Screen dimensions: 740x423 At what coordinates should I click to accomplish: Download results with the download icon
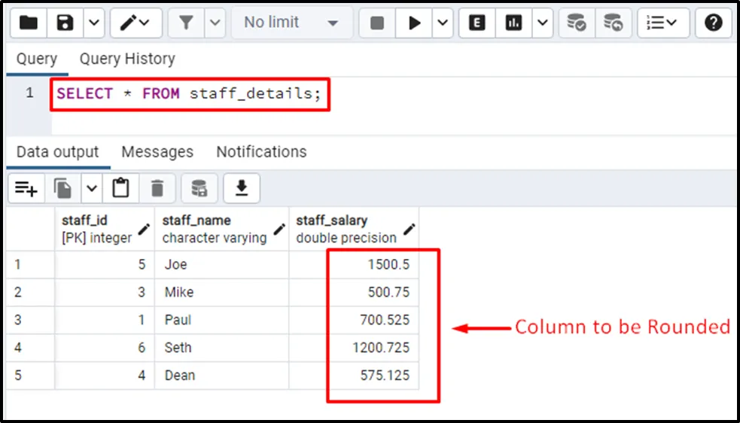click(x=242, y=188)
